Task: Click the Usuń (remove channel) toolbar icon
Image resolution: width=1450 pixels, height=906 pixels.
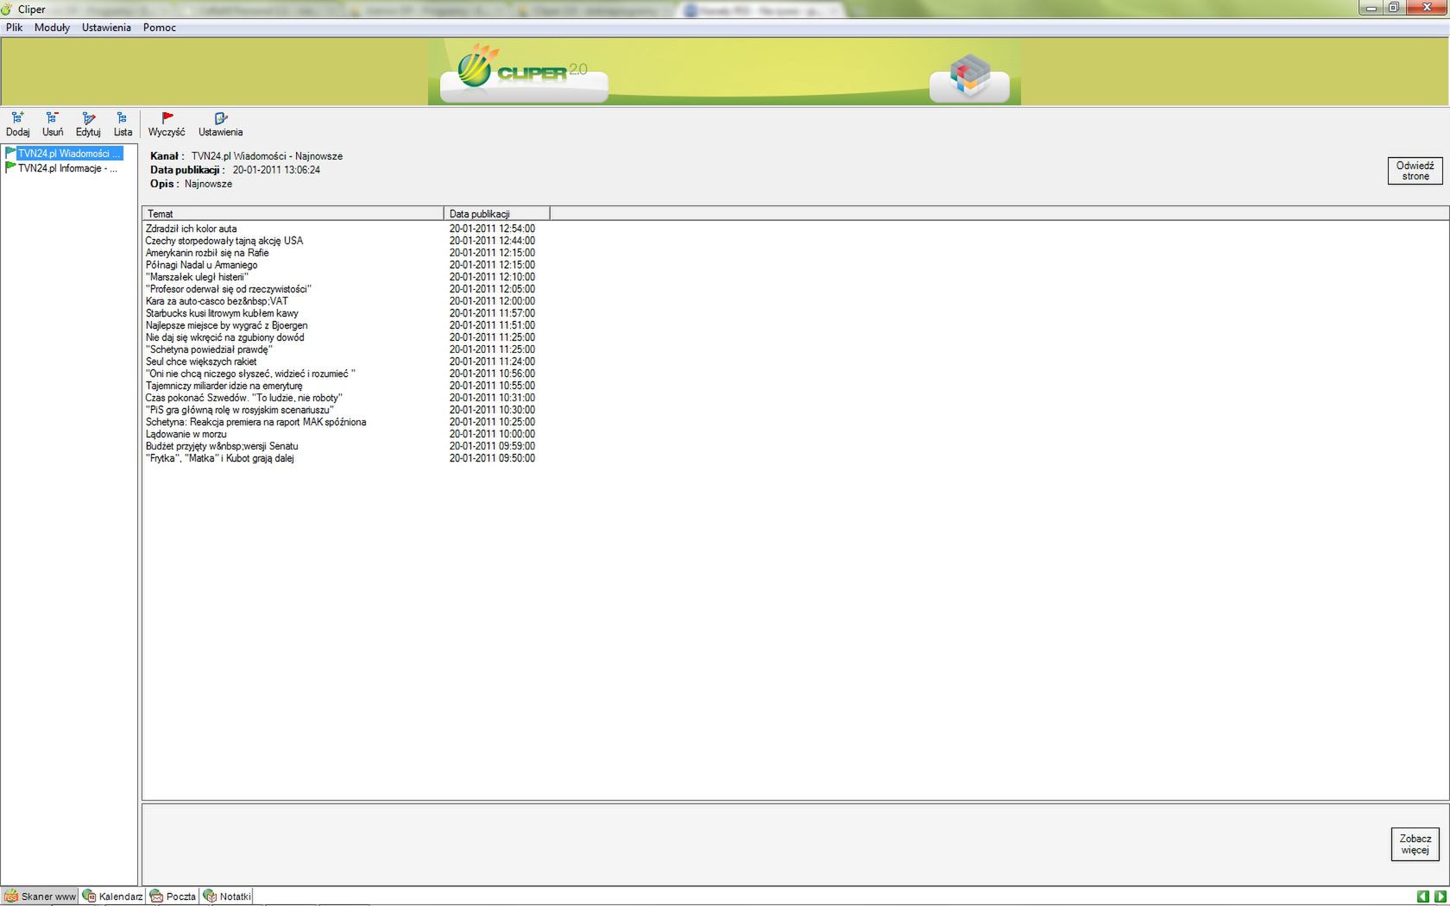Action: point(53,124)
